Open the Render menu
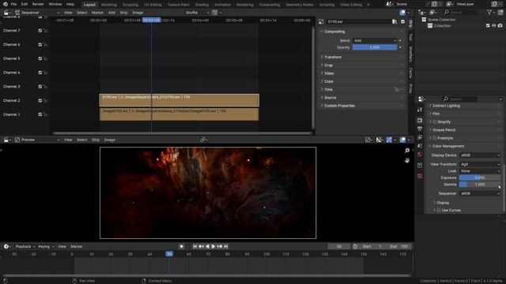The image size is (506, 284). [x=38, y=4]
